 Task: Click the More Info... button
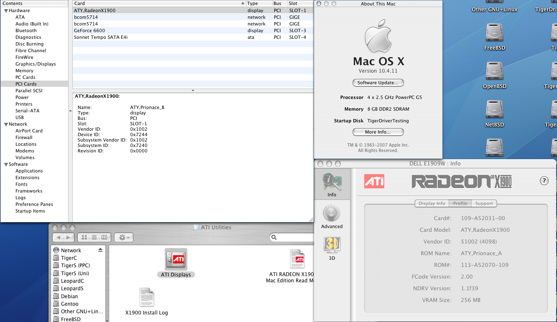point(378,132)
